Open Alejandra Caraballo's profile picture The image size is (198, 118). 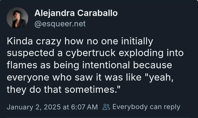pos(17,18)
